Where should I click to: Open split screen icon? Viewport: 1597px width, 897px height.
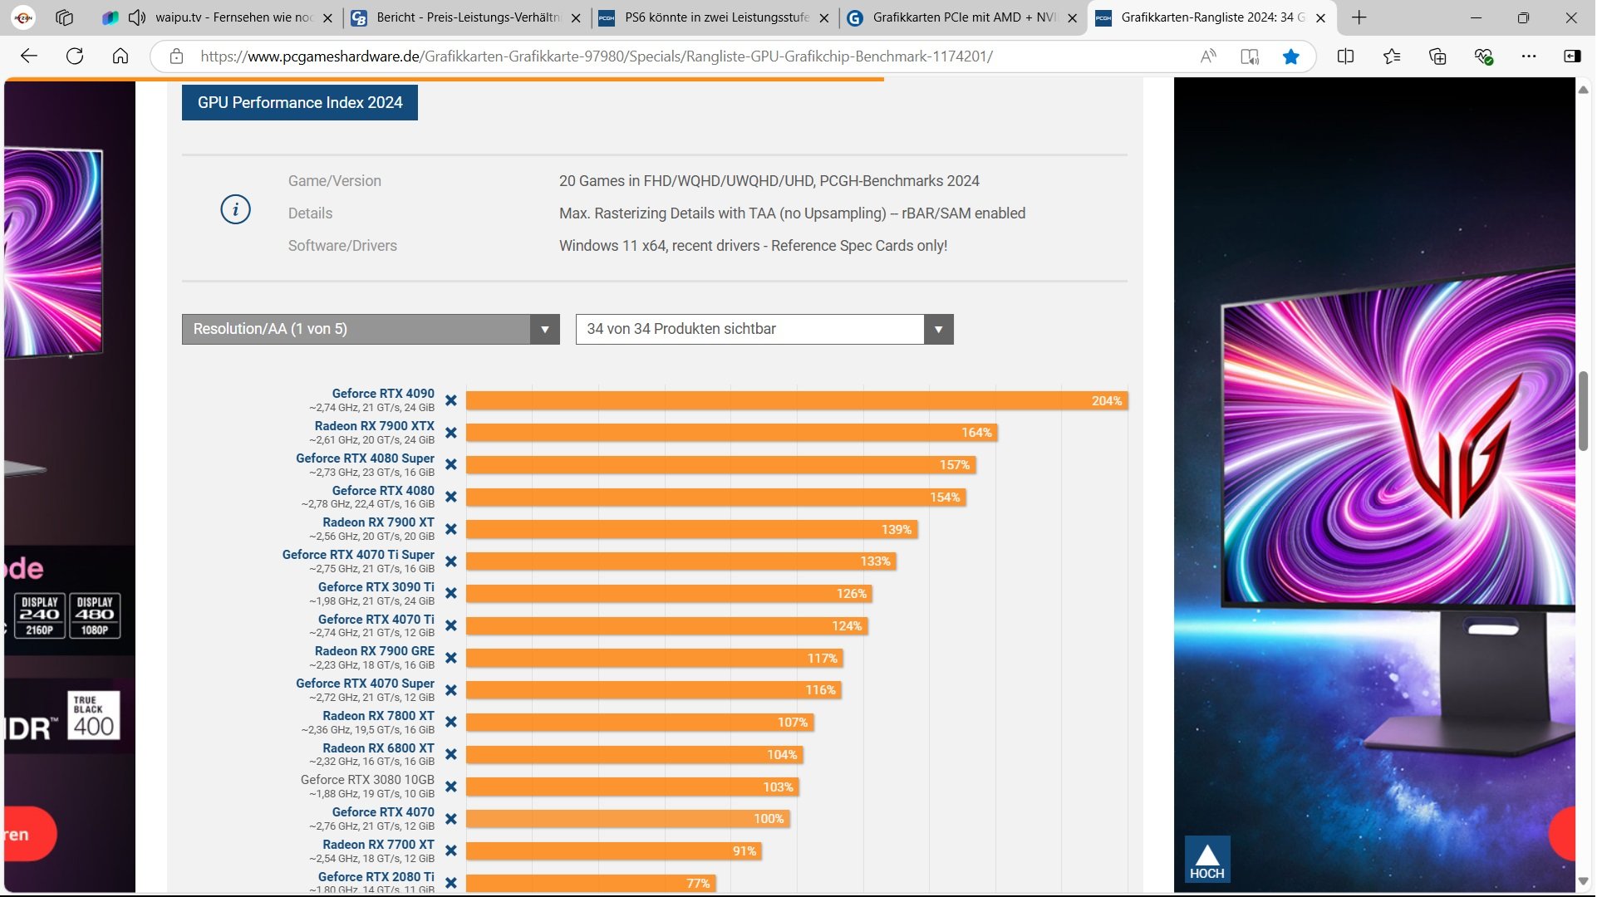point(1345,56)
